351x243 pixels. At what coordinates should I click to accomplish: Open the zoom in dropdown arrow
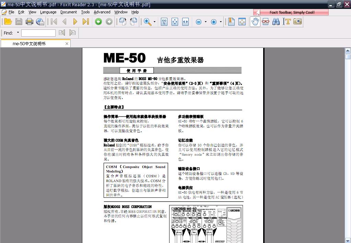(x=221, y=22)
